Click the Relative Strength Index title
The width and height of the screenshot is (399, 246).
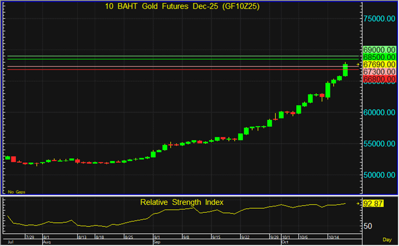click(182, 202)
